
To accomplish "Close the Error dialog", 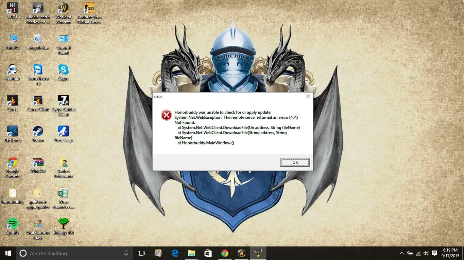I will pos(308,97).
